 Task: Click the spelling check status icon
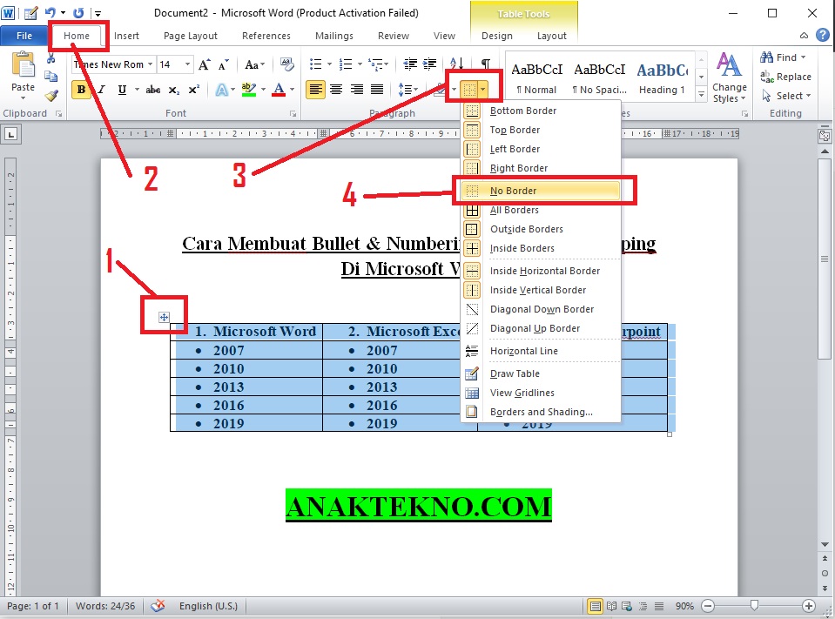tap(158, 606)
